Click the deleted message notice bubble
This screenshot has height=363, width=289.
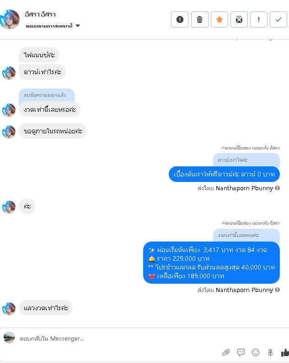point(47,95)
